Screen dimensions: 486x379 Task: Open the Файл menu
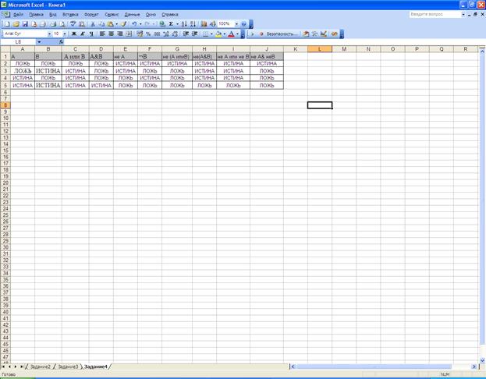[18, 15]
